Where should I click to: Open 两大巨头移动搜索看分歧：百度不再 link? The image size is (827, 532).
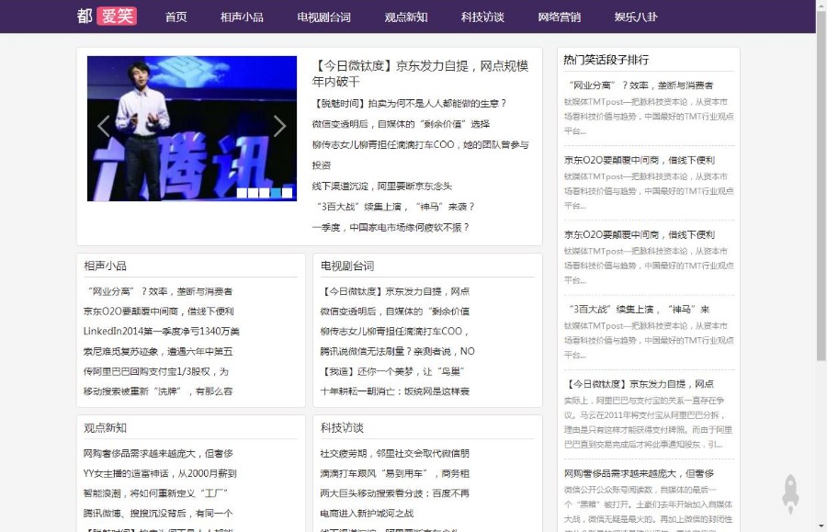point(395,493)
